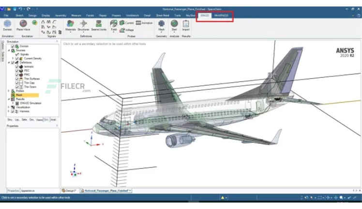Viewport: 362px width, 209px height.
Task: Click the Animation button in Probes
Action: (x=144, y=23)
